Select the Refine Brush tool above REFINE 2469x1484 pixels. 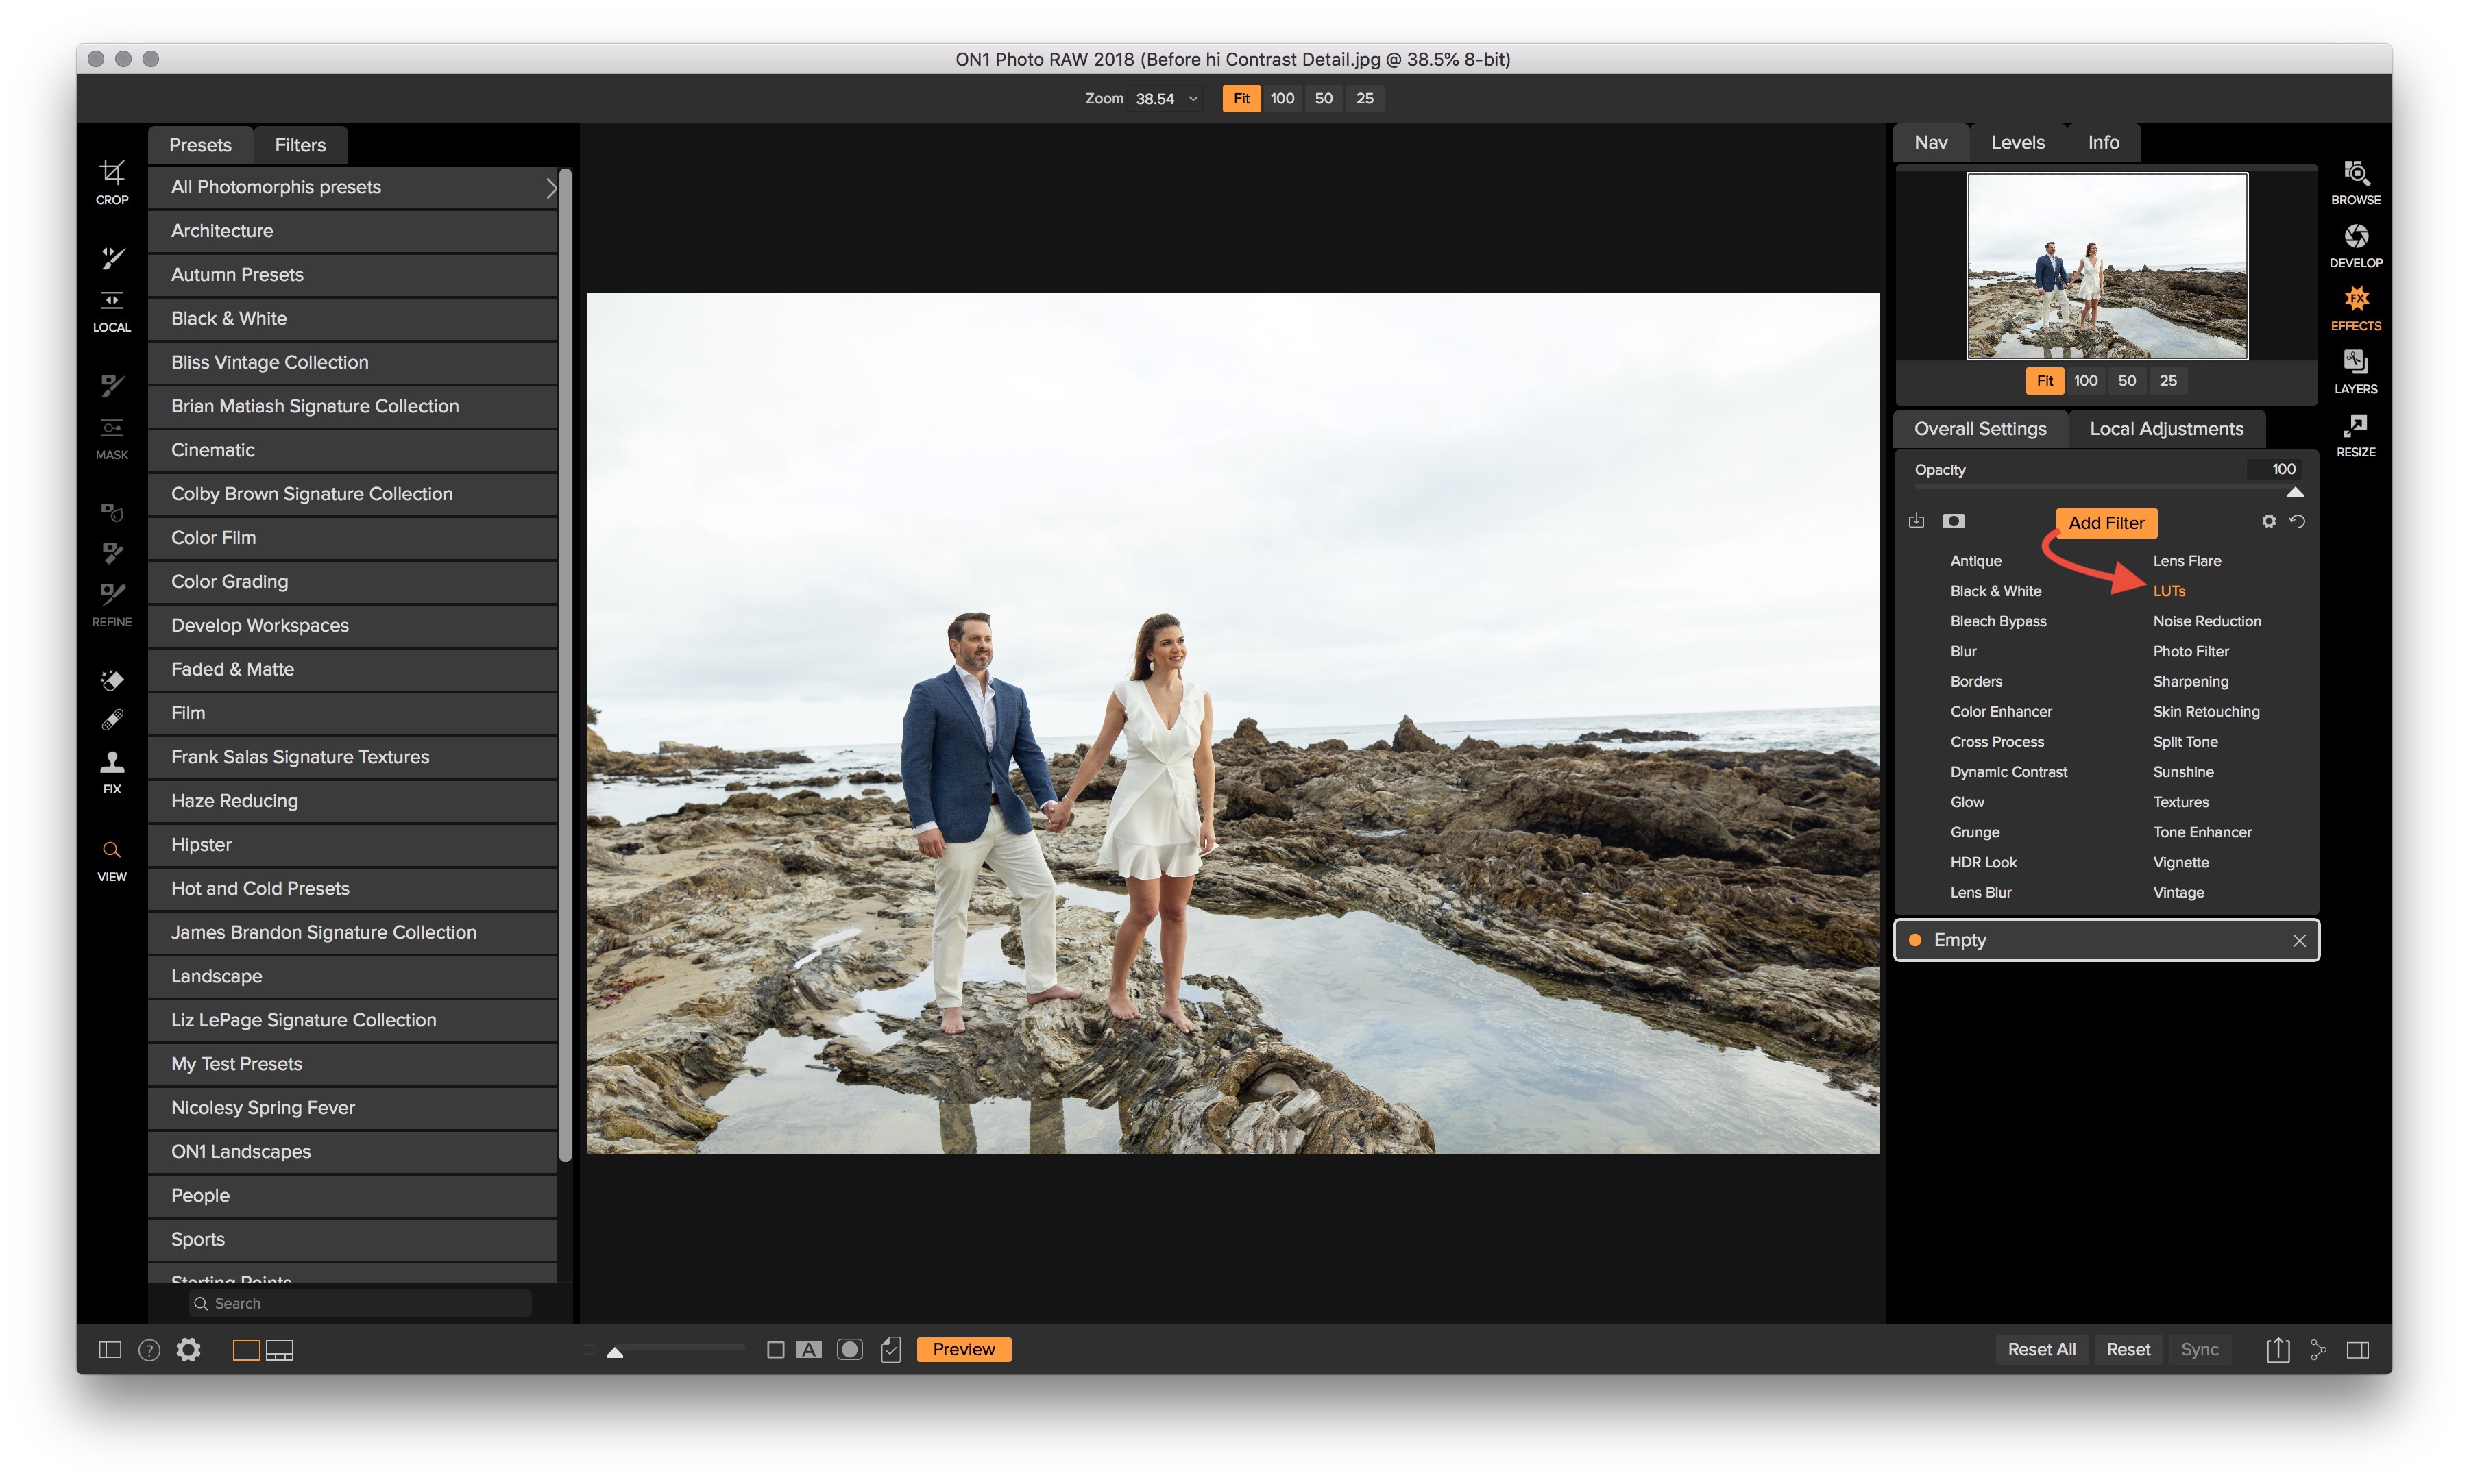coord(112,593)
